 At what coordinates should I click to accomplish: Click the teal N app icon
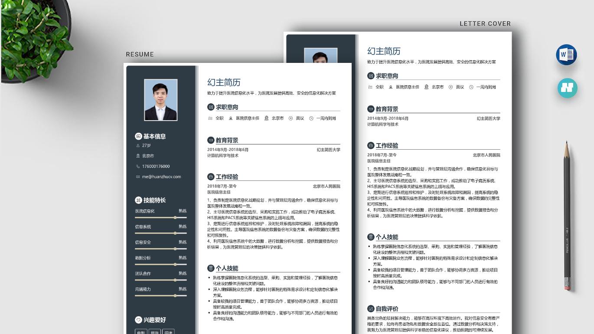(x=567, y=88)
